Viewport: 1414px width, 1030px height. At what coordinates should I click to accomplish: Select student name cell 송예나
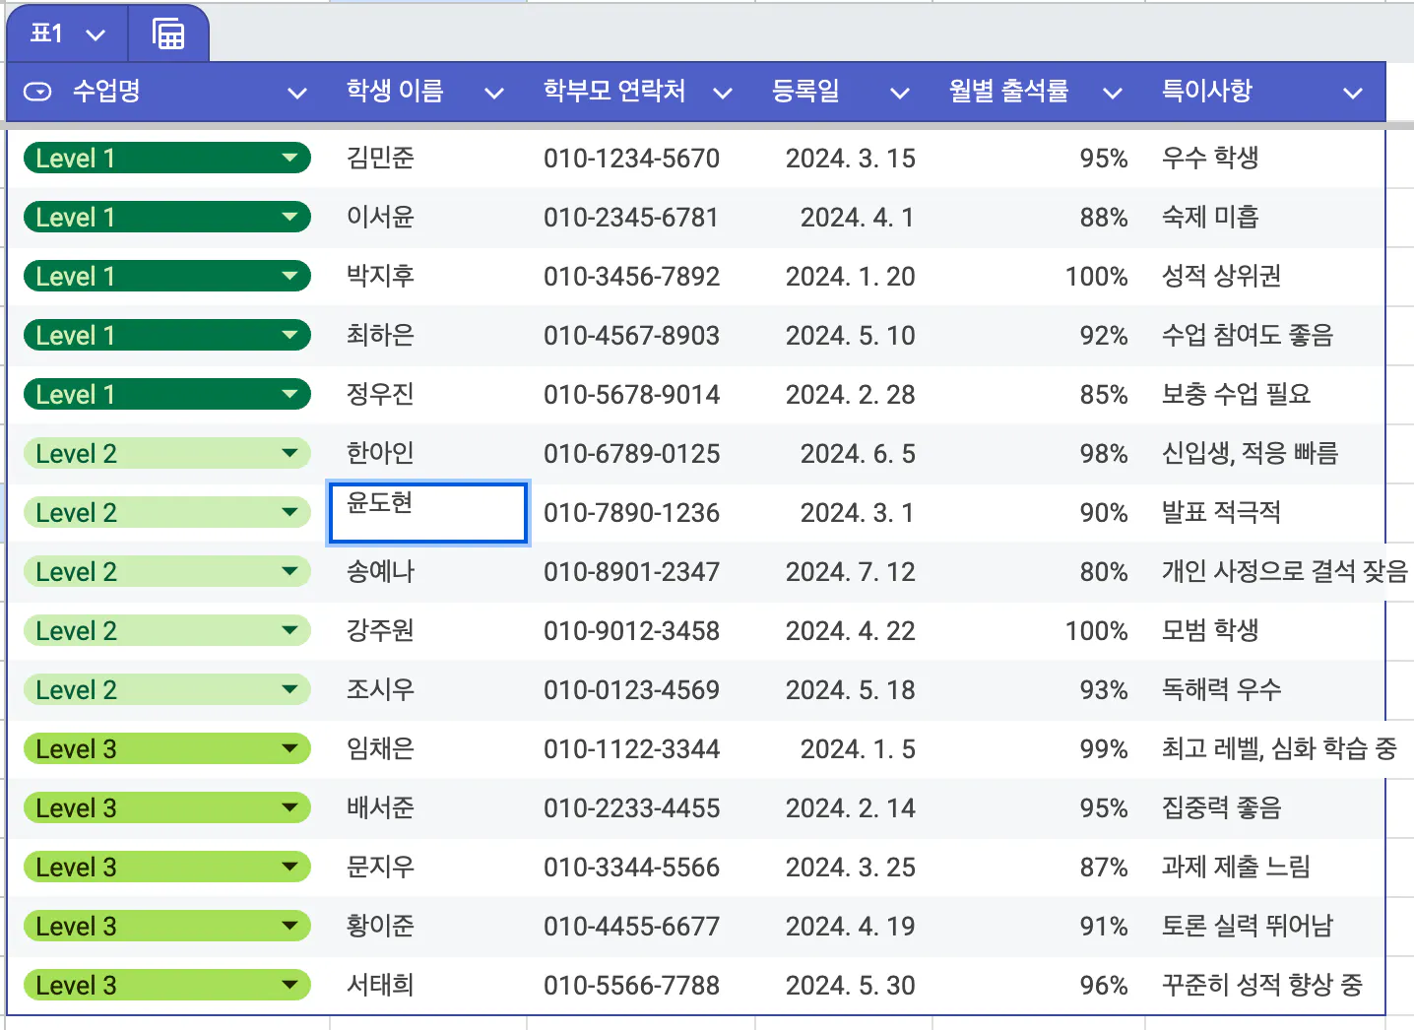coord(428,571)
